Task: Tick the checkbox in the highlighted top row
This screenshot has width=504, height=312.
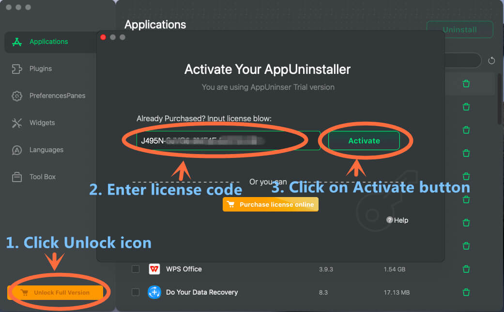Action: pyautogui.click(x=136, y=84)
